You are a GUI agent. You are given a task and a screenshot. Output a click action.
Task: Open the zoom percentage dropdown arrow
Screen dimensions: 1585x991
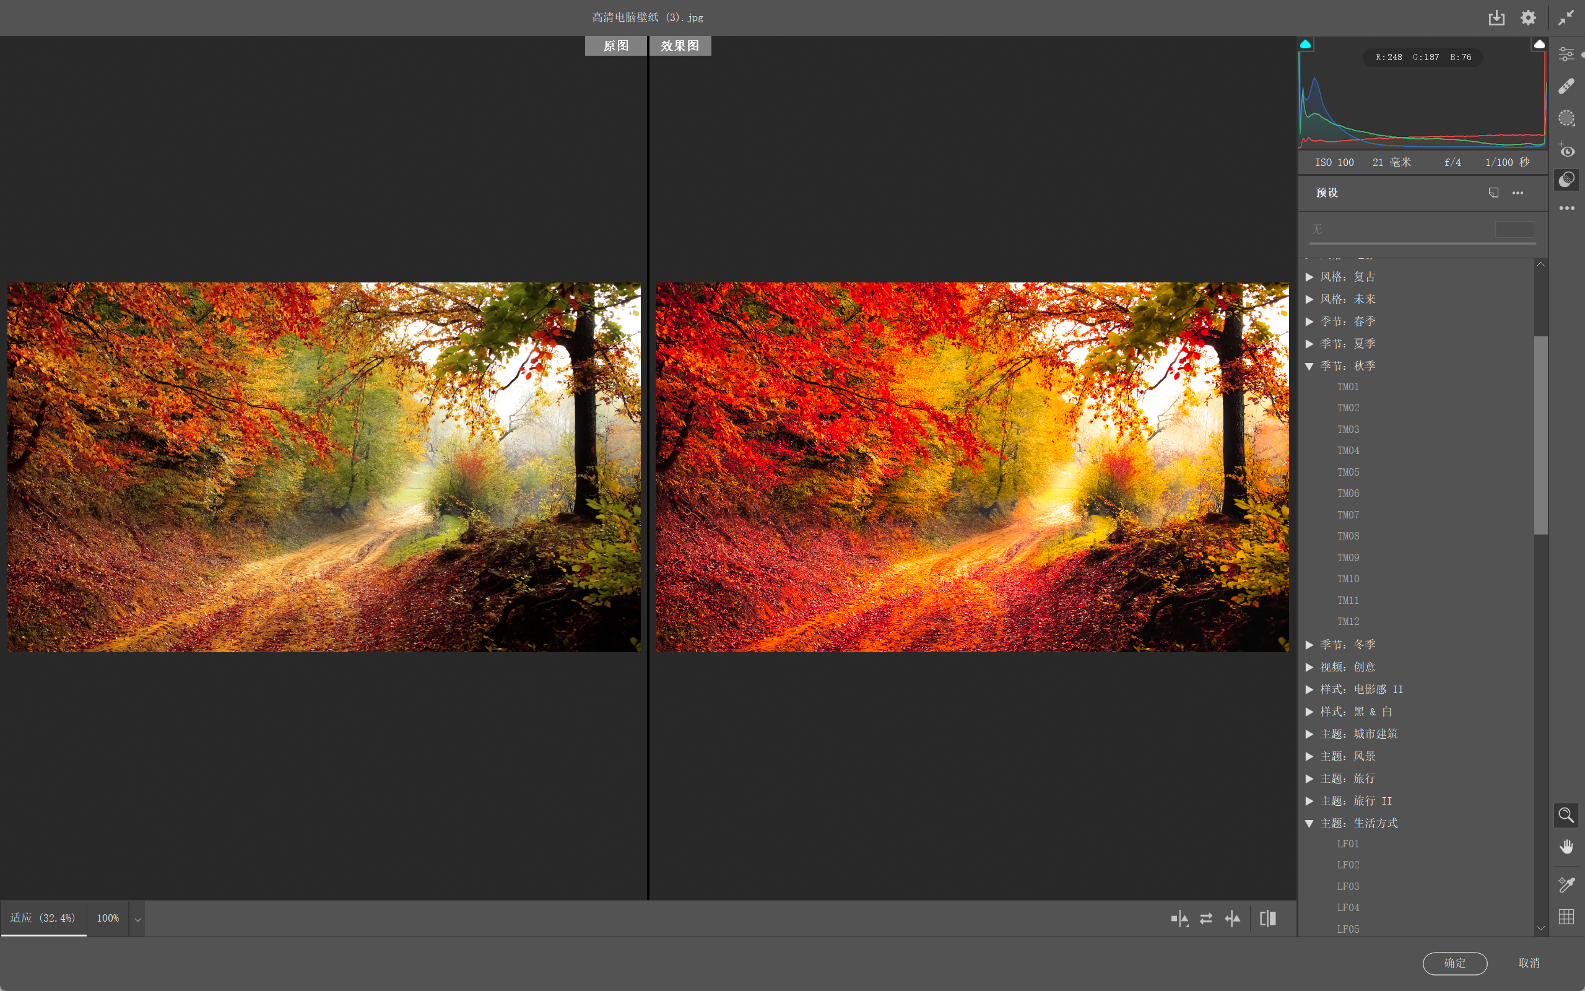click(137, 919)
